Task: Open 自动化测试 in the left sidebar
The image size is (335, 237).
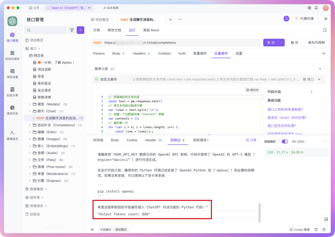Action: click(x=12, y=55)
